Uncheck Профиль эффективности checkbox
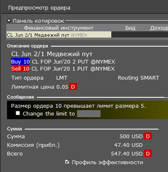The width and height of the screenshot is (168, 172). point(67,162)
